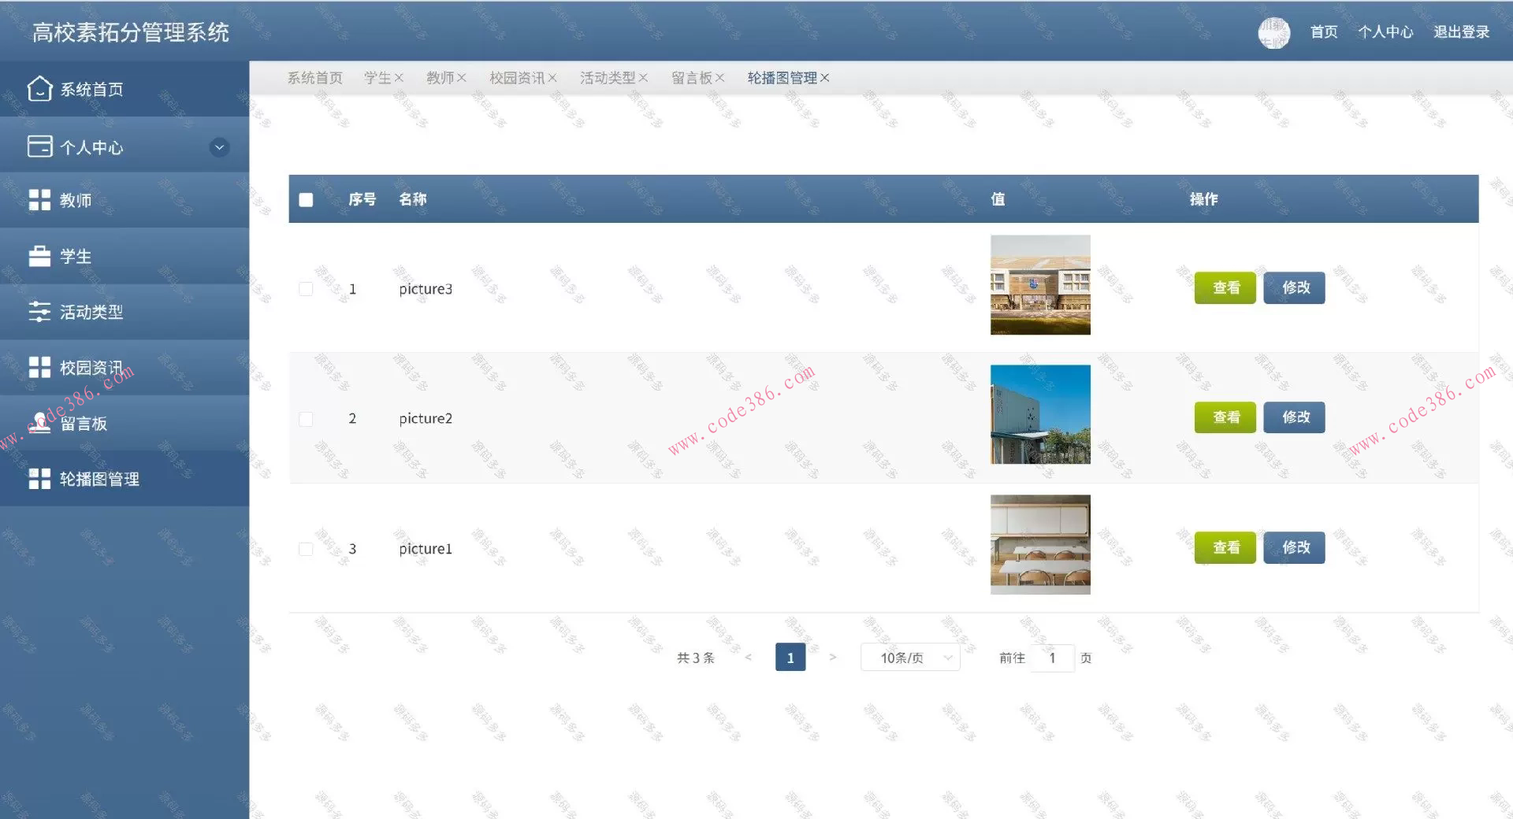
Task: Click the 值 column header
Action: (998, 200)
